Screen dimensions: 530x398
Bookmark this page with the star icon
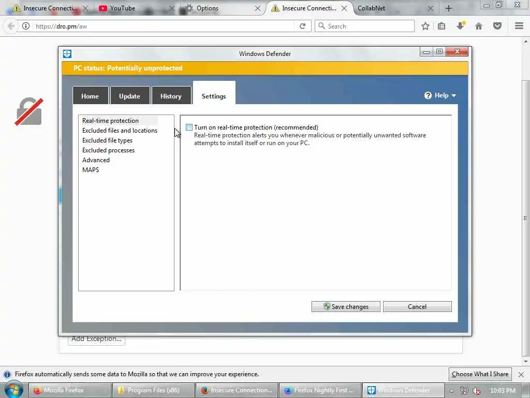[x=425, y=26]
